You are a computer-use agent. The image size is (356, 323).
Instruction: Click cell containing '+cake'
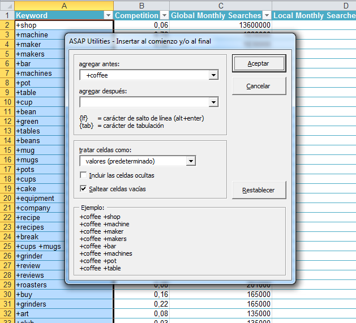pyautogui.click(x=40, y=188)
